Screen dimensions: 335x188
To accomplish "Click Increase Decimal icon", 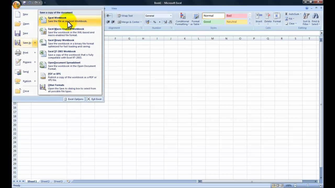I will tap(165, 22).
